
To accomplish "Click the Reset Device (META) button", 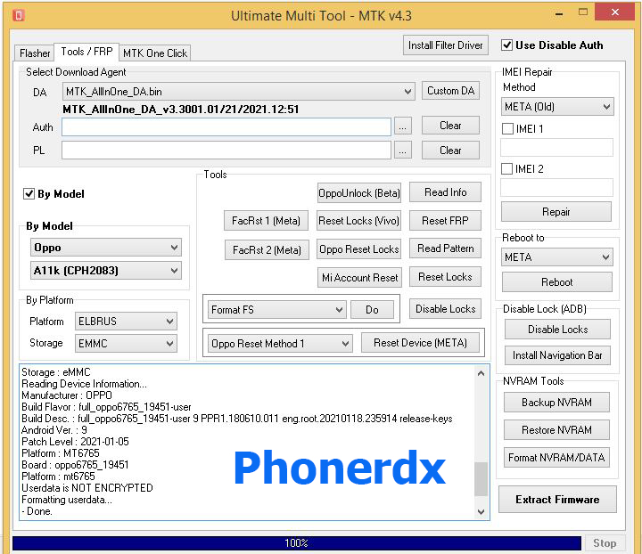I will click(x=420, y=343).
